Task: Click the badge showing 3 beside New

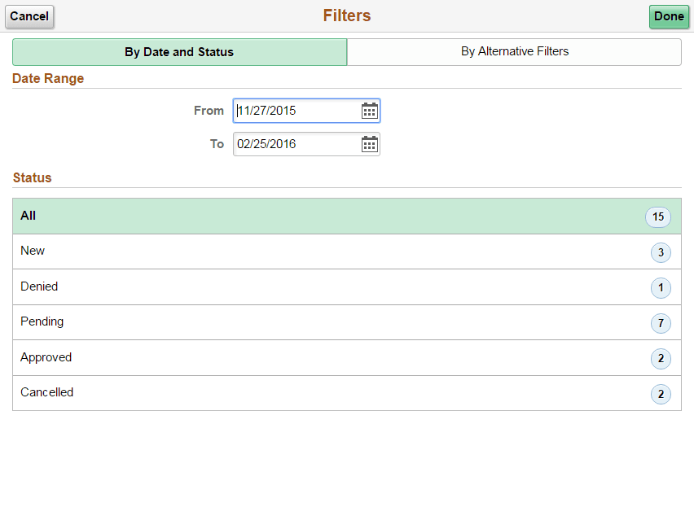Action: pyautogui.click(x=660, y=252)
